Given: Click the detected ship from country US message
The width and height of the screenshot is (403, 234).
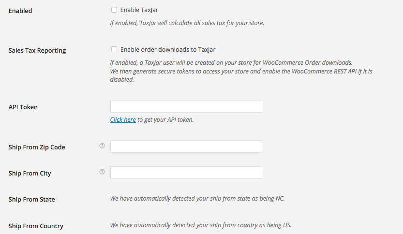Looking at the screenshot, I should coord(201,225).
